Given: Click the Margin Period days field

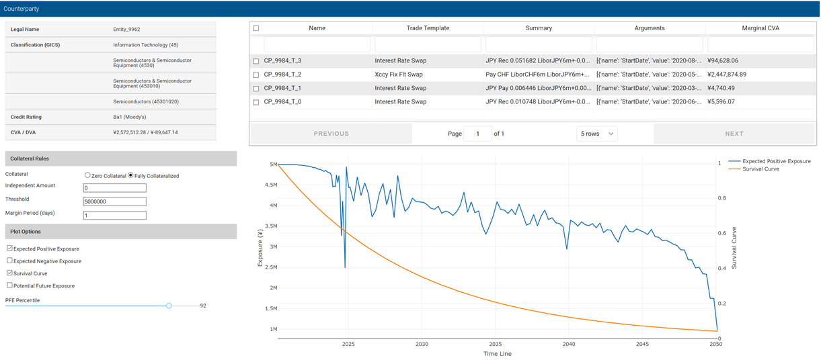Looking at the screenshot, I should 114,216.
